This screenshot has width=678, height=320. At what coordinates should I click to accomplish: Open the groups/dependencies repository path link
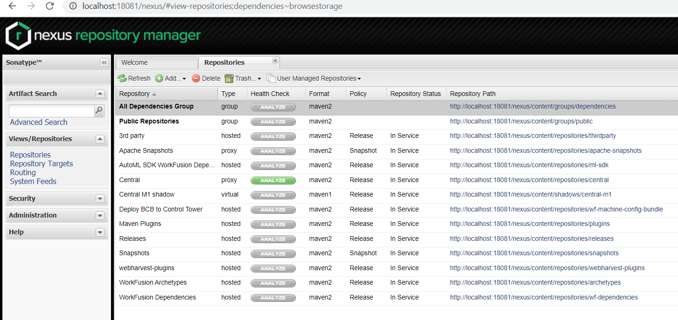(533, 106)
